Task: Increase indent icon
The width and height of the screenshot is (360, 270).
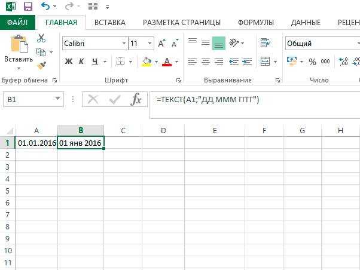Action: tap(247, 62)
